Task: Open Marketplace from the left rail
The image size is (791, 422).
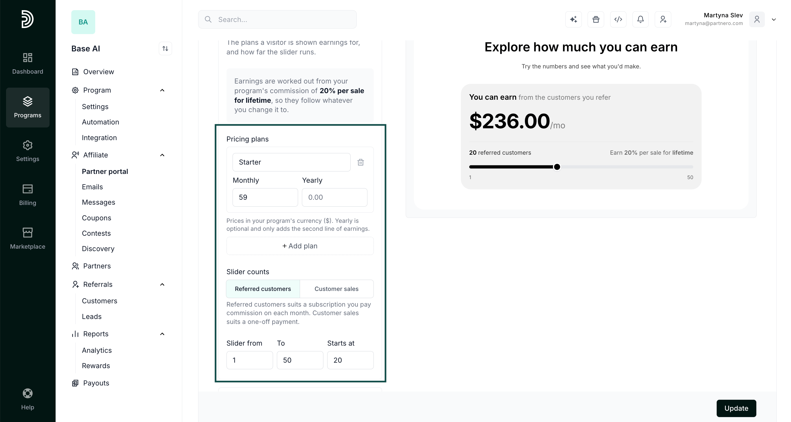Action: pos(28,238)
